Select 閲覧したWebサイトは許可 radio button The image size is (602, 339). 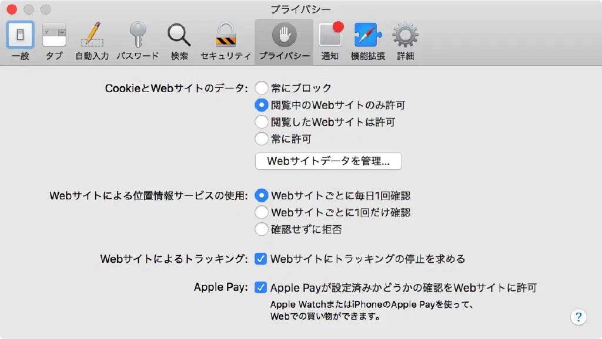(262, 122)
